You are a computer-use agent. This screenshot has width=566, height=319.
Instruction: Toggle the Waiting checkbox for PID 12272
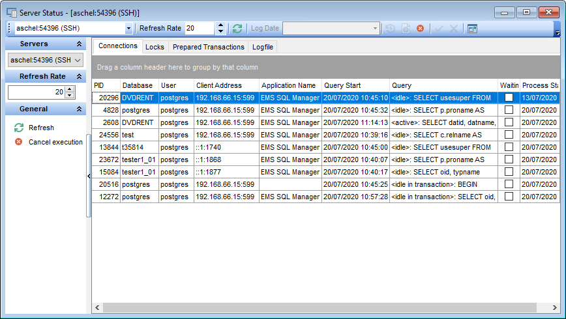pos(509,197)
